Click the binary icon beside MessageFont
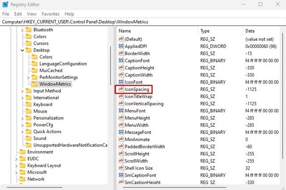The width and height of the screenshot is (286, 190). [121, 132]
